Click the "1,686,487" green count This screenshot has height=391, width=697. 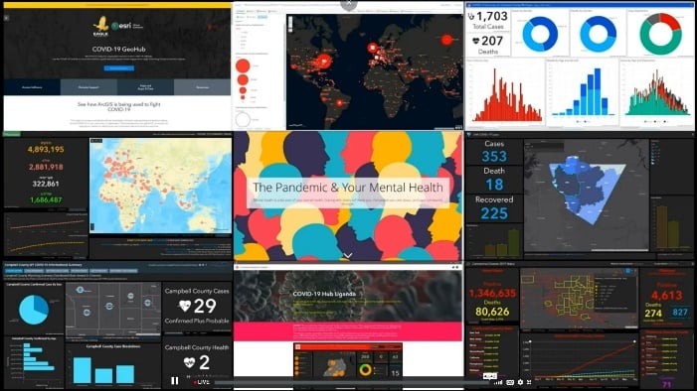(x=46, y=200)
